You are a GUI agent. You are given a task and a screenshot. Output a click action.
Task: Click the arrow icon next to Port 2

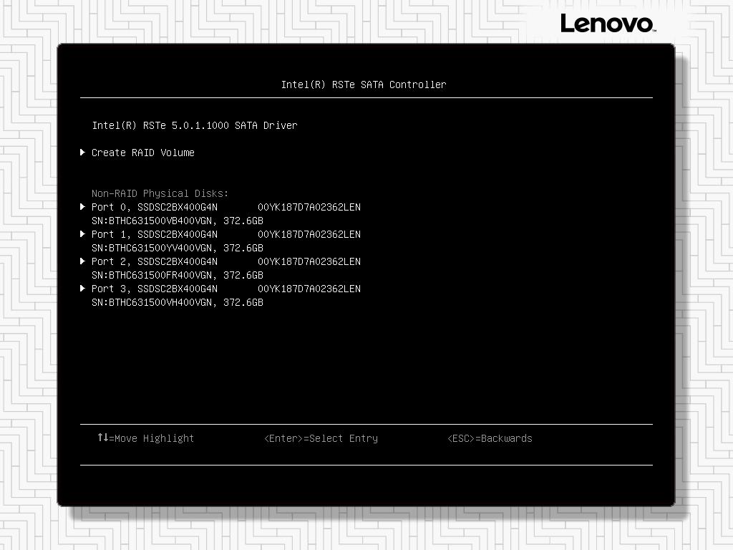(83, 261)
